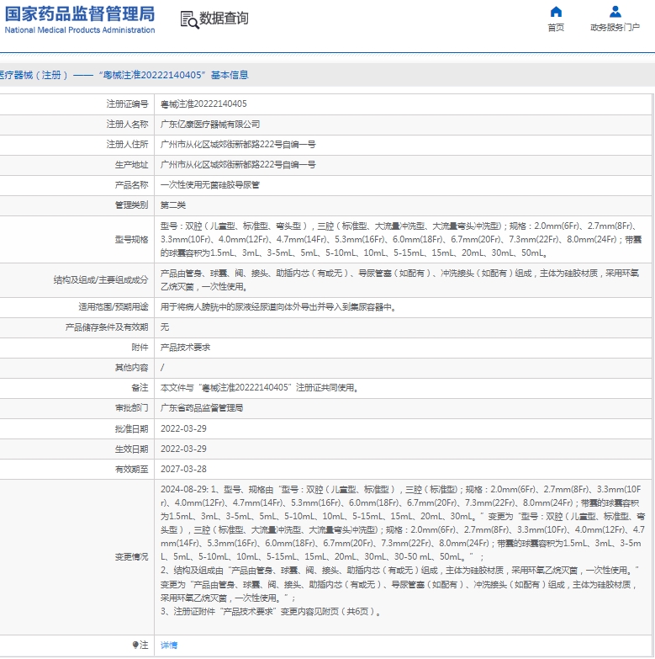
Task: Click the storage condition value 无
Action: coord(165,327)
